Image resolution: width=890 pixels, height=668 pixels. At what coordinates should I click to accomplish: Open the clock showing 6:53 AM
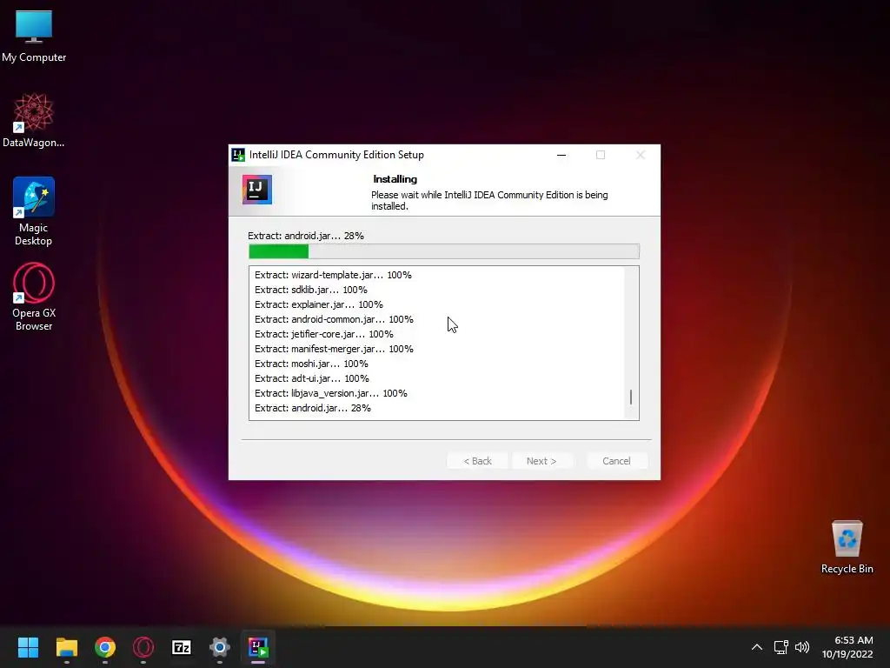pyautogui.click(x=847, y=647)
